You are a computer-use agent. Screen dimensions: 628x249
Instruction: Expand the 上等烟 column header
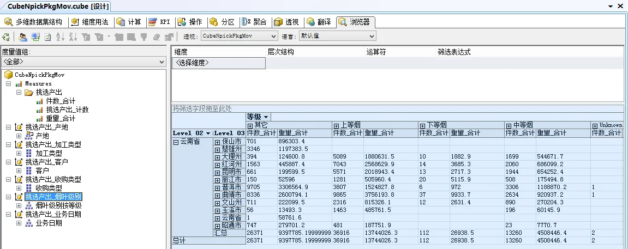[x=336, y=125]
